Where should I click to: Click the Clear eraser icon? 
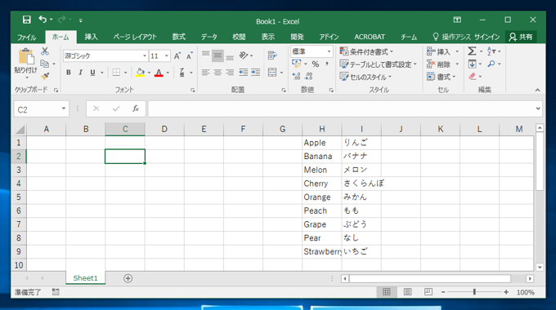tap(473, 77)
